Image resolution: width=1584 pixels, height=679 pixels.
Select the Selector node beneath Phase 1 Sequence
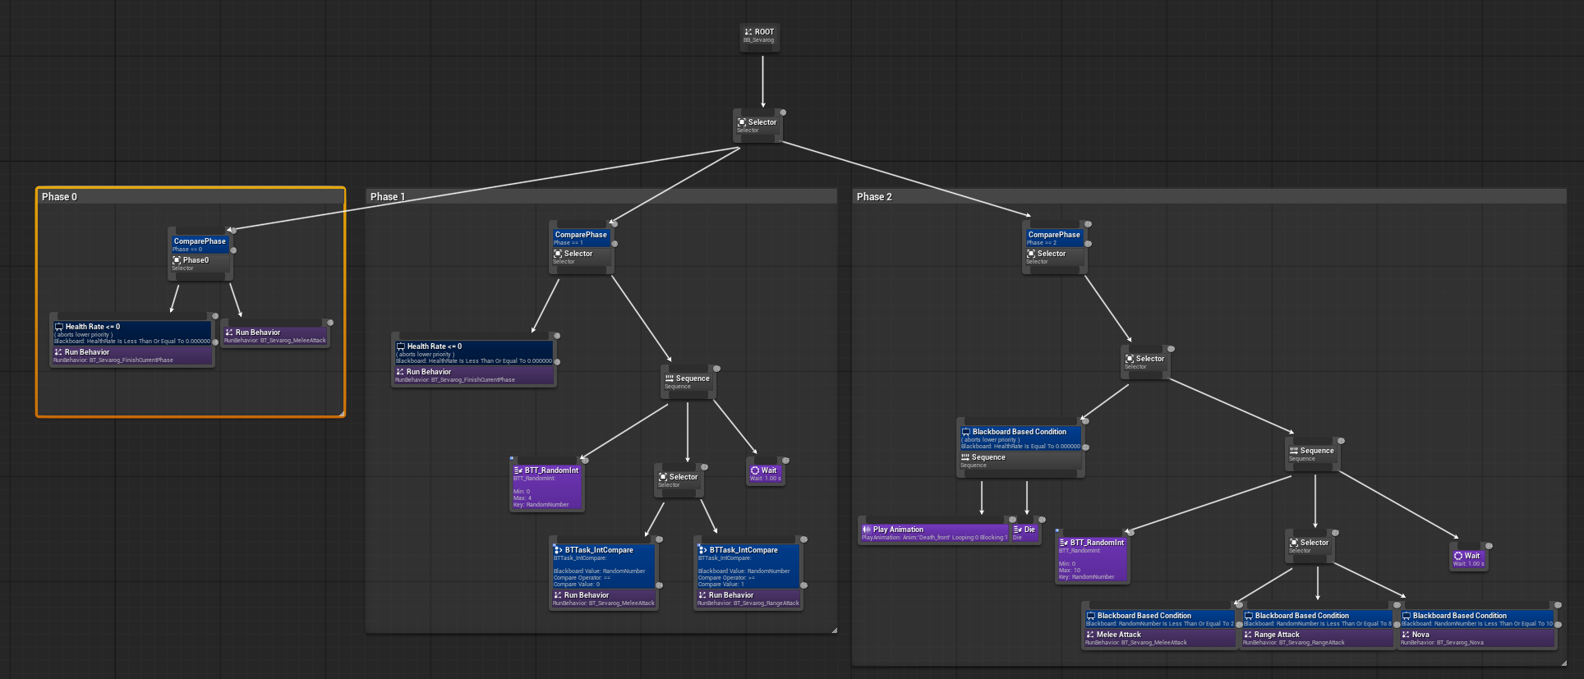678,480
